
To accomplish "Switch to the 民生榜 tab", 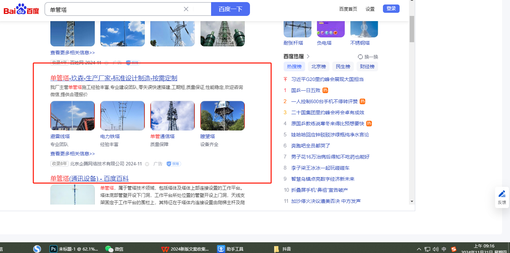I will 343,66.
